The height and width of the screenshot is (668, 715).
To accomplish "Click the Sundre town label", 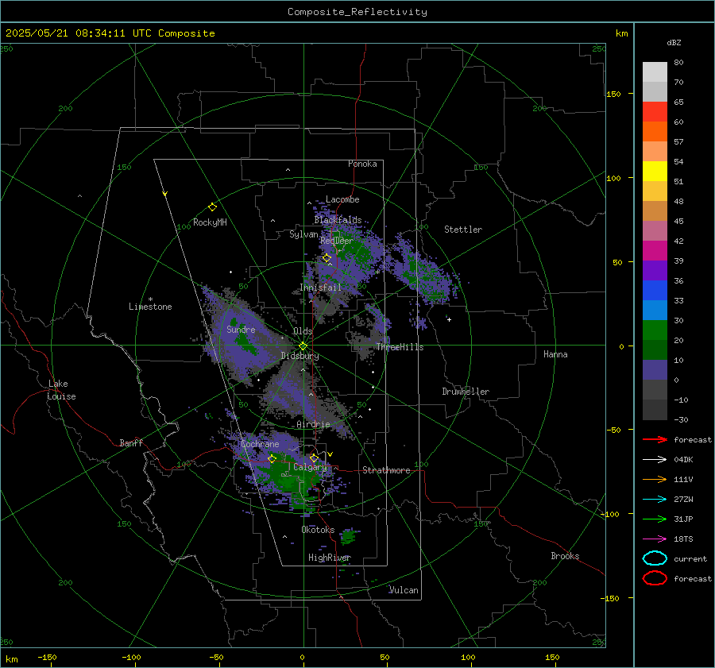I will point(241,330).
